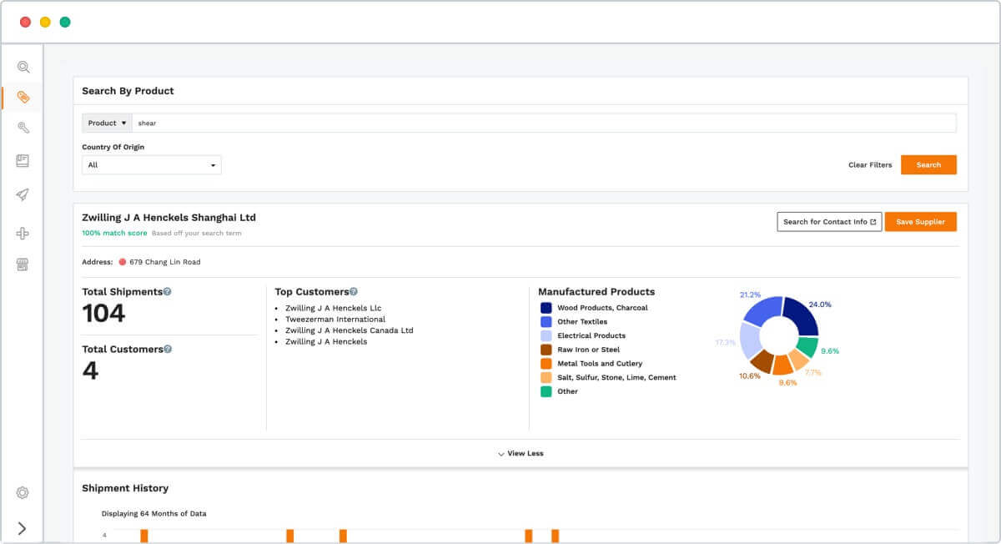Select the orange product tag sidebar icon
This screenshot has height=544, width=1001.
pyautogui.click(x=23, y=98)
